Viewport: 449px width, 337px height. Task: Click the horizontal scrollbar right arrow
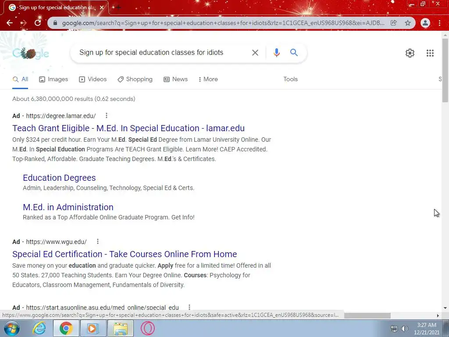click(438, 315)
